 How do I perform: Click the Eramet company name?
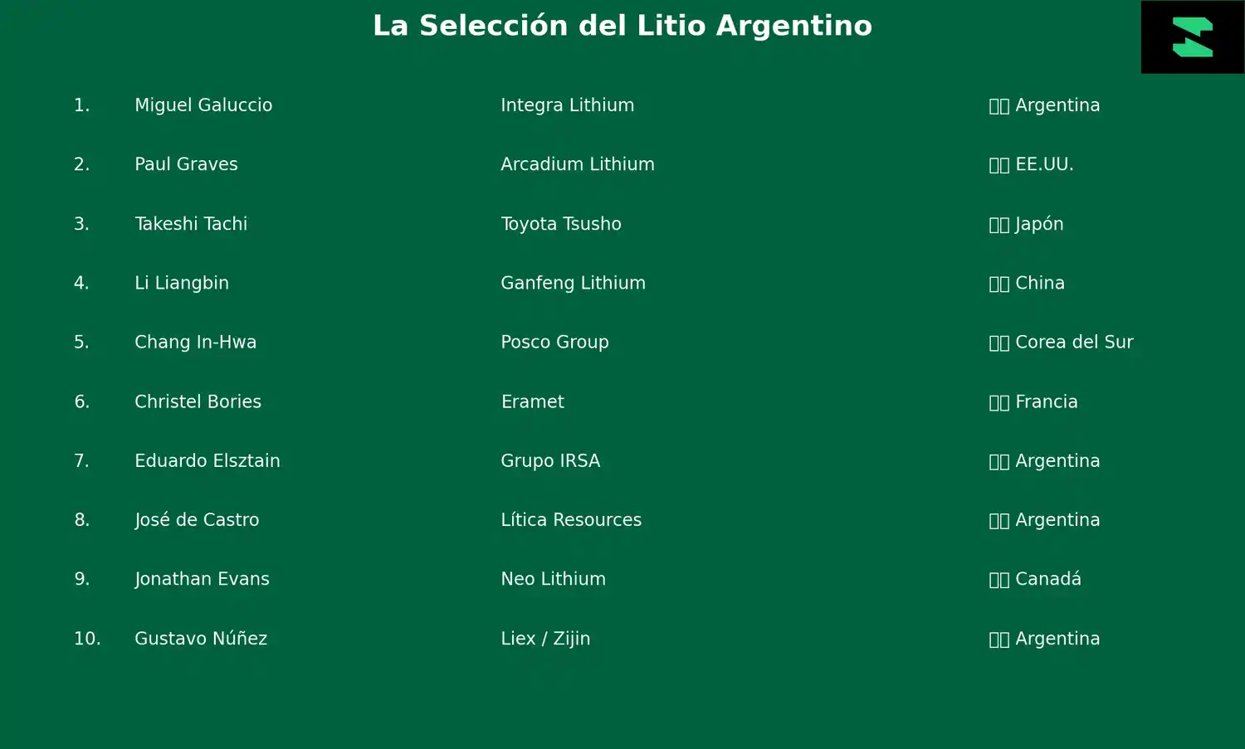click(x=532, y=401)
